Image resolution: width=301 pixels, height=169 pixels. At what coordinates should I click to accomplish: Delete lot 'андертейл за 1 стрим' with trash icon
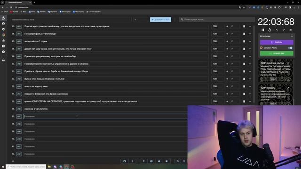pyautogui.click(x=244, y=41)
